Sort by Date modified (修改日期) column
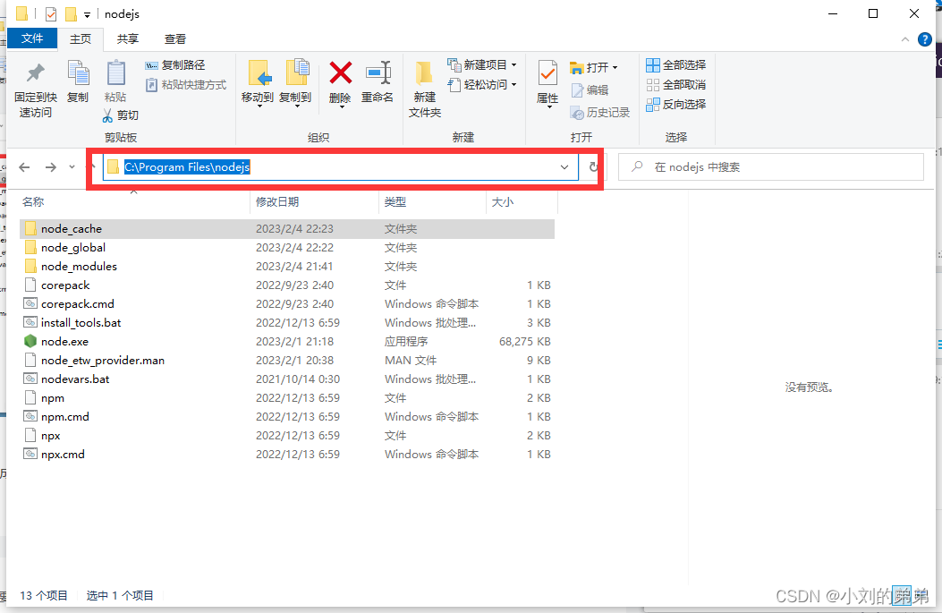The width and height of the screenshot is (942, 613). [x=277, y=202]
